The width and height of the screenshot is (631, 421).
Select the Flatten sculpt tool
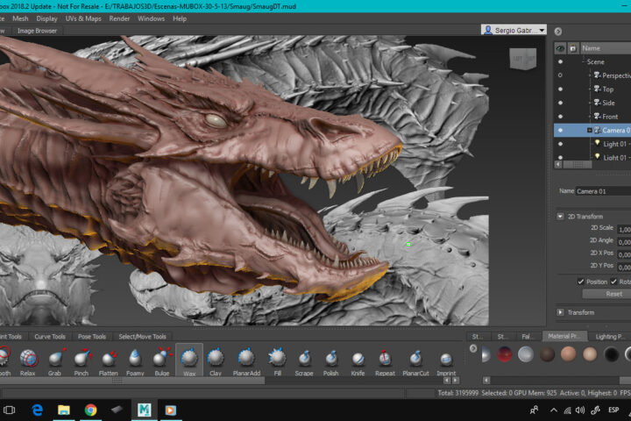109,361
